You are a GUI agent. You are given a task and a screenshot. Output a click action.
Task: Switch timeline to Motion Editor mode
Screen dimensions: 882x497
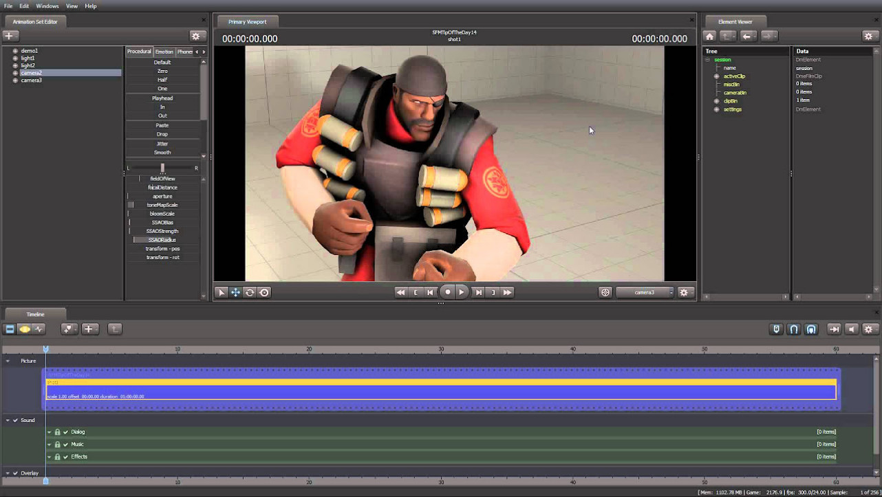point(25,329)
